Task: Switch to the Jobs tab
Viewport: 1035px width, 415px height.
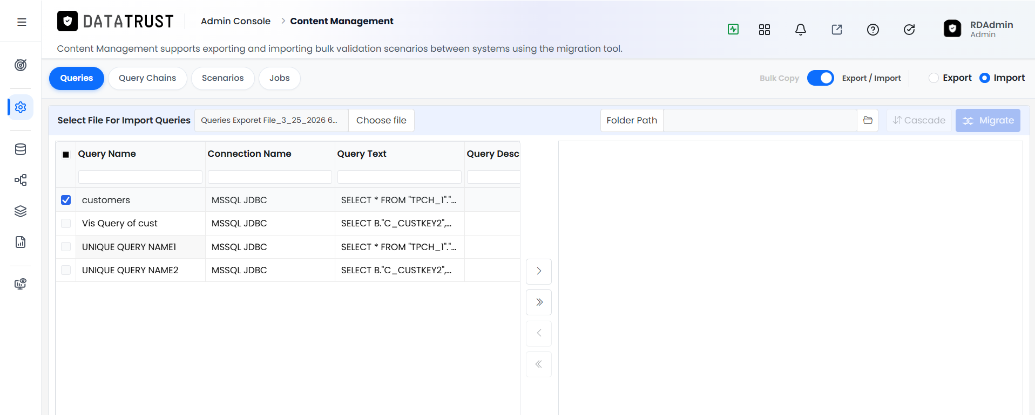Action: [x=280, y=78]
